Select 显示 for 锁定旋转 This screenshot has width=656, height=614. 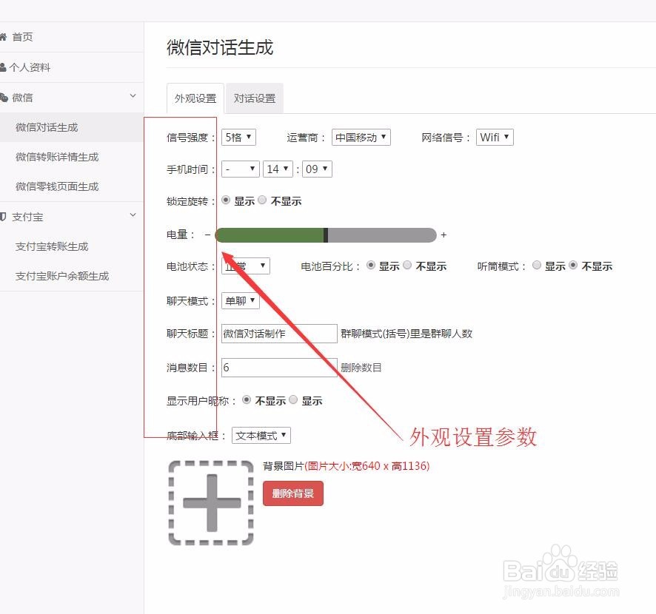pyautogui.click(x=226, y=200)
